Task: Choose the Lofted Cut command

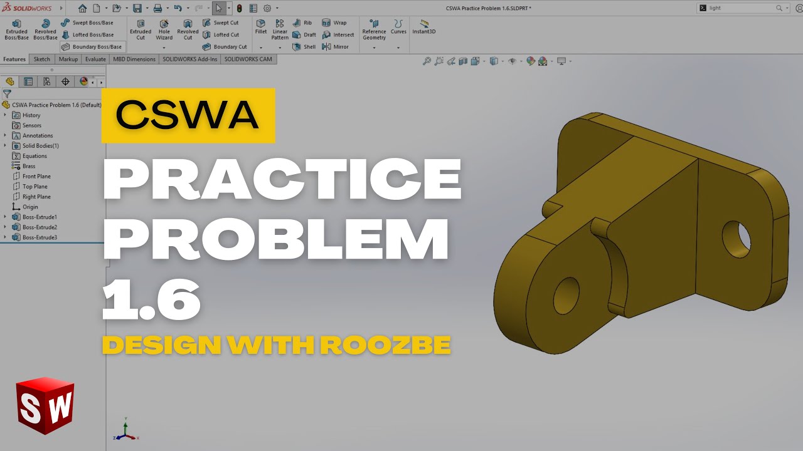Action: (221, 34)
